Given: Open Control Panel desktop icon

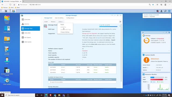Looking at the screenshot, I should (7, 29).
